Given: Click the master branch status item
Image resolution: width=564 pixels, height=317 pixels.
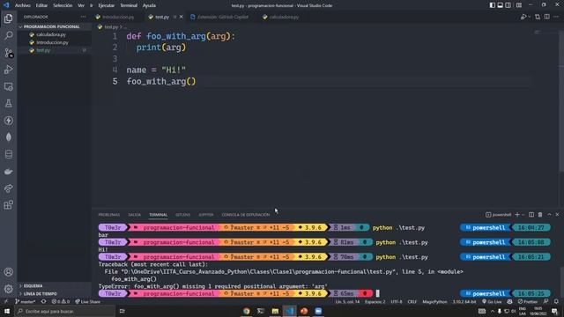Looking at the screenshot, I should coord(26,302).
